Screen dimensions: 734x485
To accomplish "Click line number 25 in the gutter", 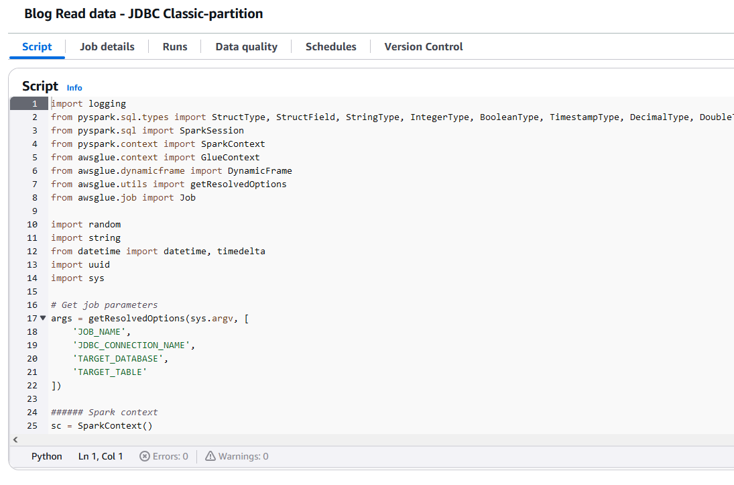I will point(32,426).
